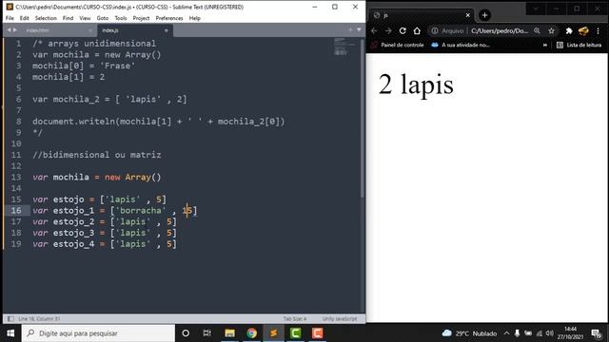This screenshot has height=342, width=609.
Task: Open the Help menu
Action: (x=194, y=18)
